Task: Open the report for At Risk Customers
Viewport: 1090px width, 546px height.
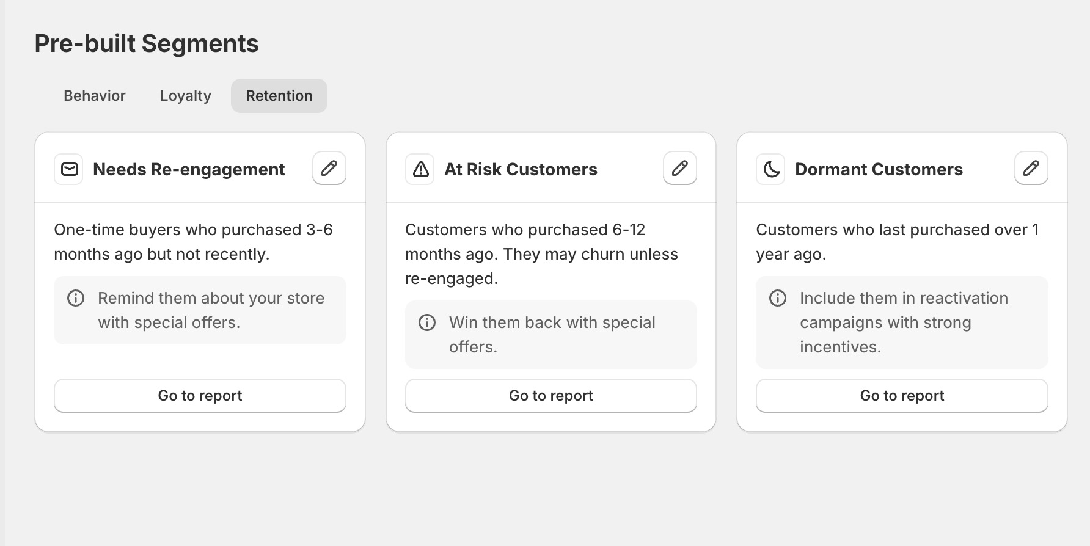Action: coord(550,396)
